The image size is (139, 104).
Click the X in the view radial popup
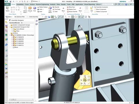pos(81,80)
